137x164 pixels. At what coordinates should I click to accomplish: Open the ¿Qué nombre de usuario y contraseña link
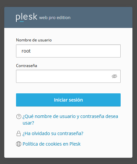[70, 120]
